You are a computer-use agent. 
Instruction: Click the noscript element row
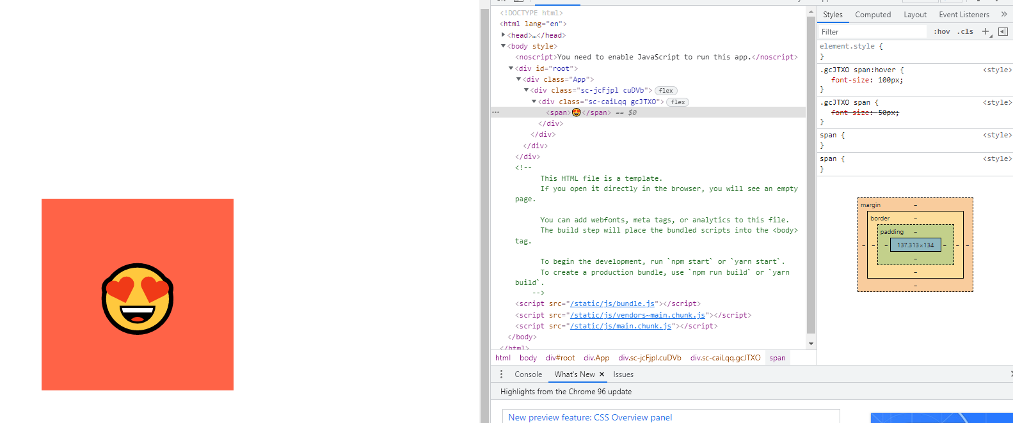(657, 57)
